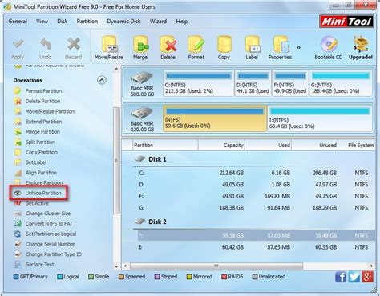
Task: Click the 120.00 GB Basic MBR disk
Action: [143, 118]
